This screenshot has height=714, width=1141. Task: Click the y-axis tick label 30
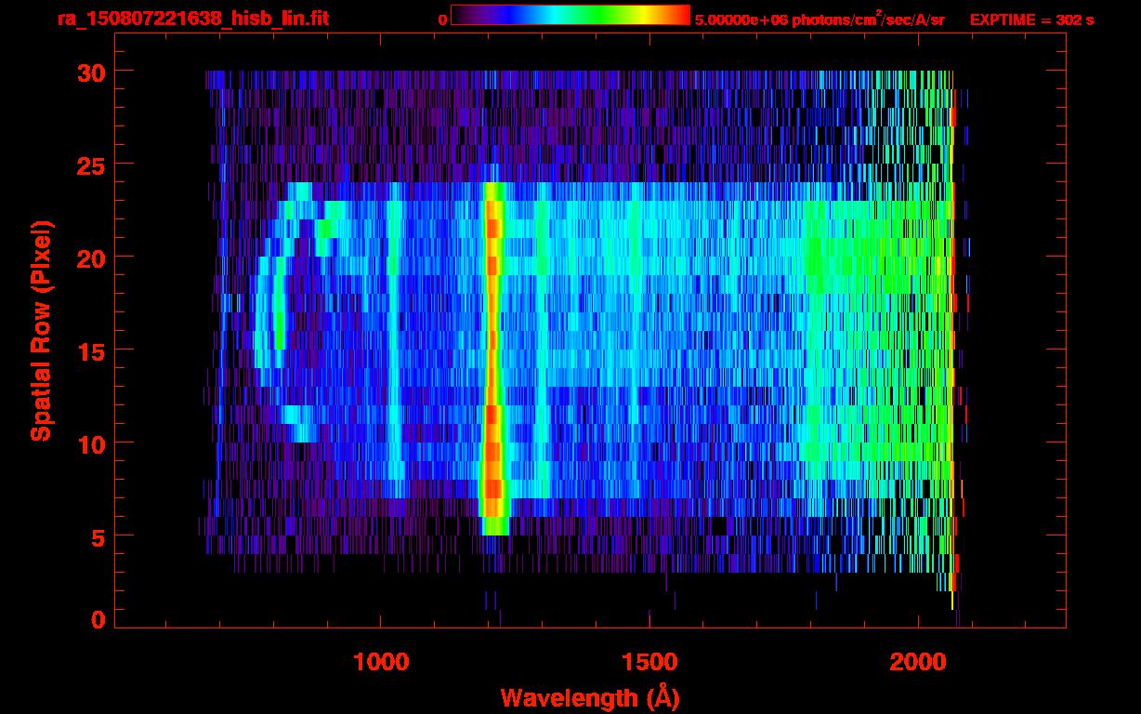91,72
